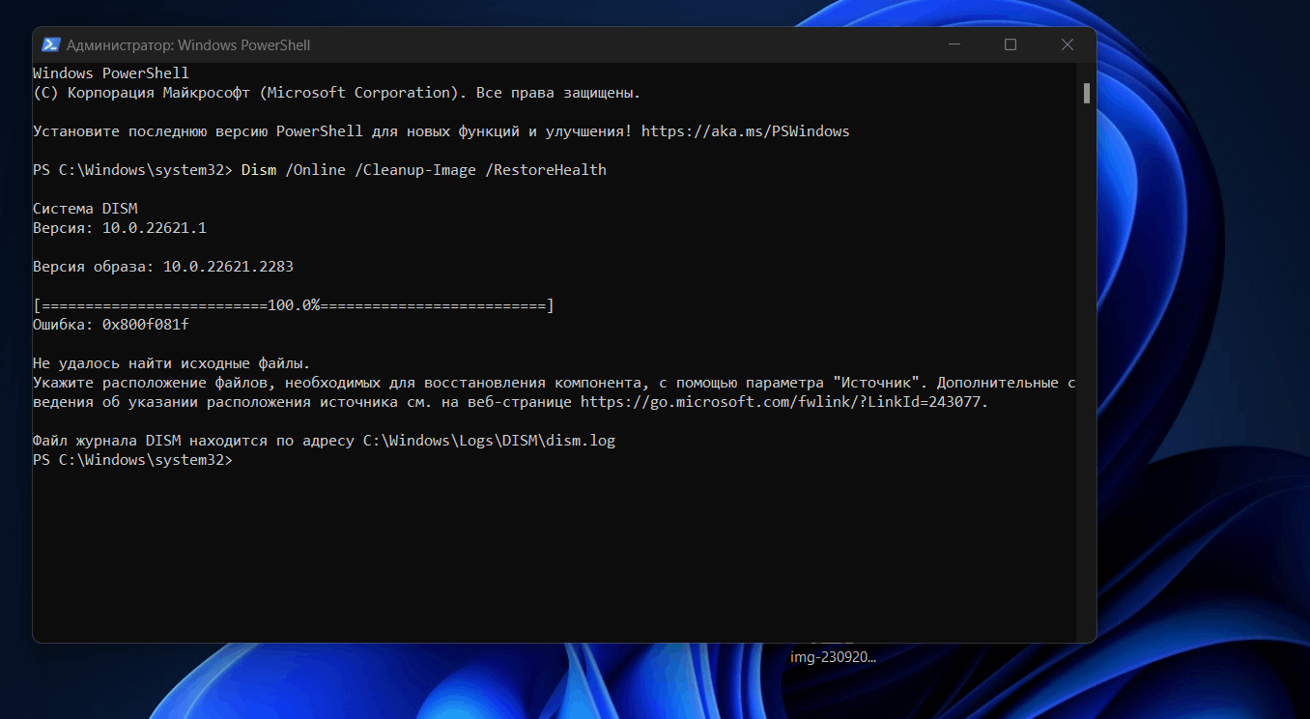The image size is (1310, 719).
Task: Click the 'Версия: 10.0.22621.1' line
Action: 120,228
